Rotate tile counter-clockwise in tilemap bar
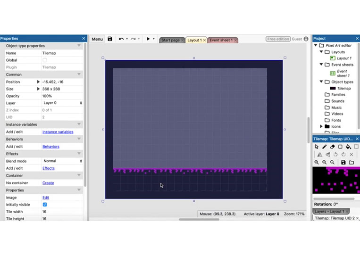Image resolution: width=360 pixels, height=255 pixels. click(x=335, y=155)
